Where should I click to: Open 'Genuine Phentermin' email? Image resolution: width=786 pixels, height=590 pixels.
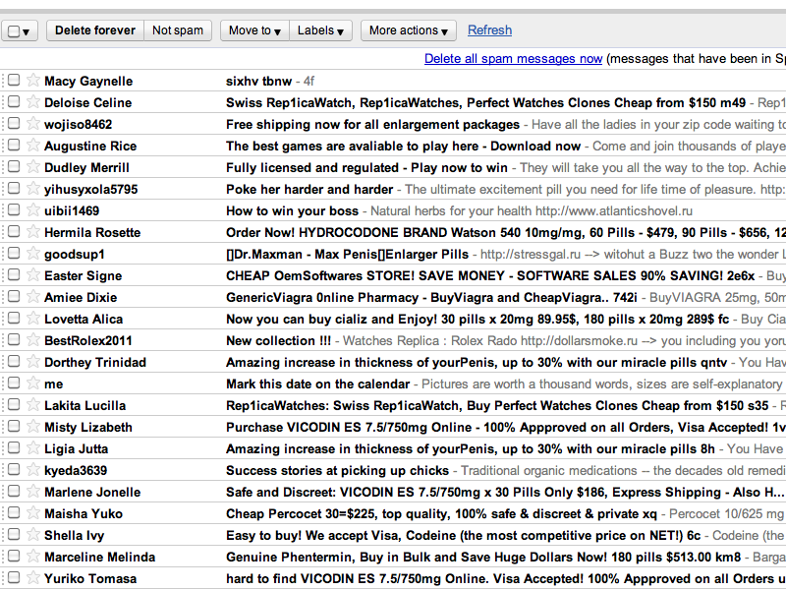pos(483,557)
